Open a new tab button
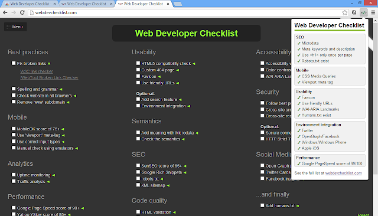Screen dimensions: 378x216 [178, 4]
